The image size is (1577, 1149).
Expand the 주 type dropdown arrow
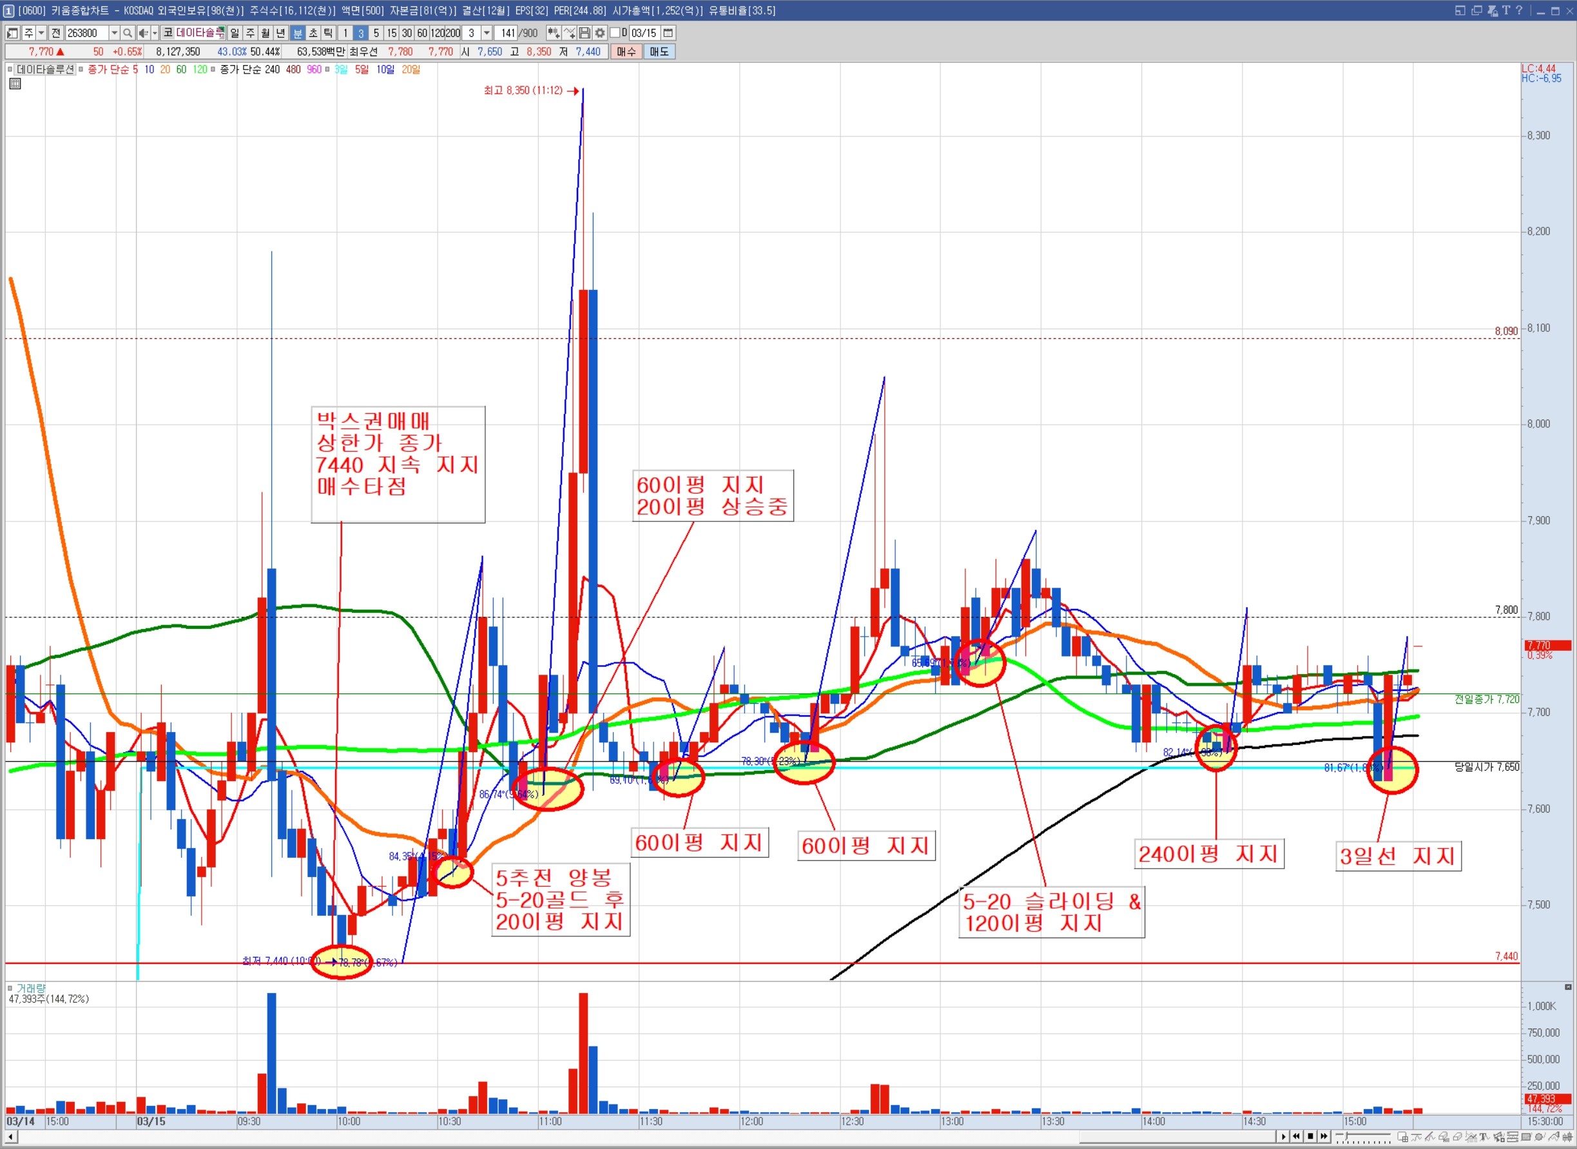(41, 33)
